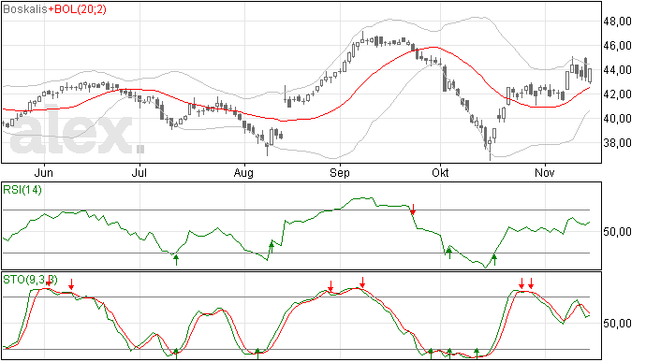Click the 48,00 price axis label
Screen dimensions: 646x362
point(617,22)
